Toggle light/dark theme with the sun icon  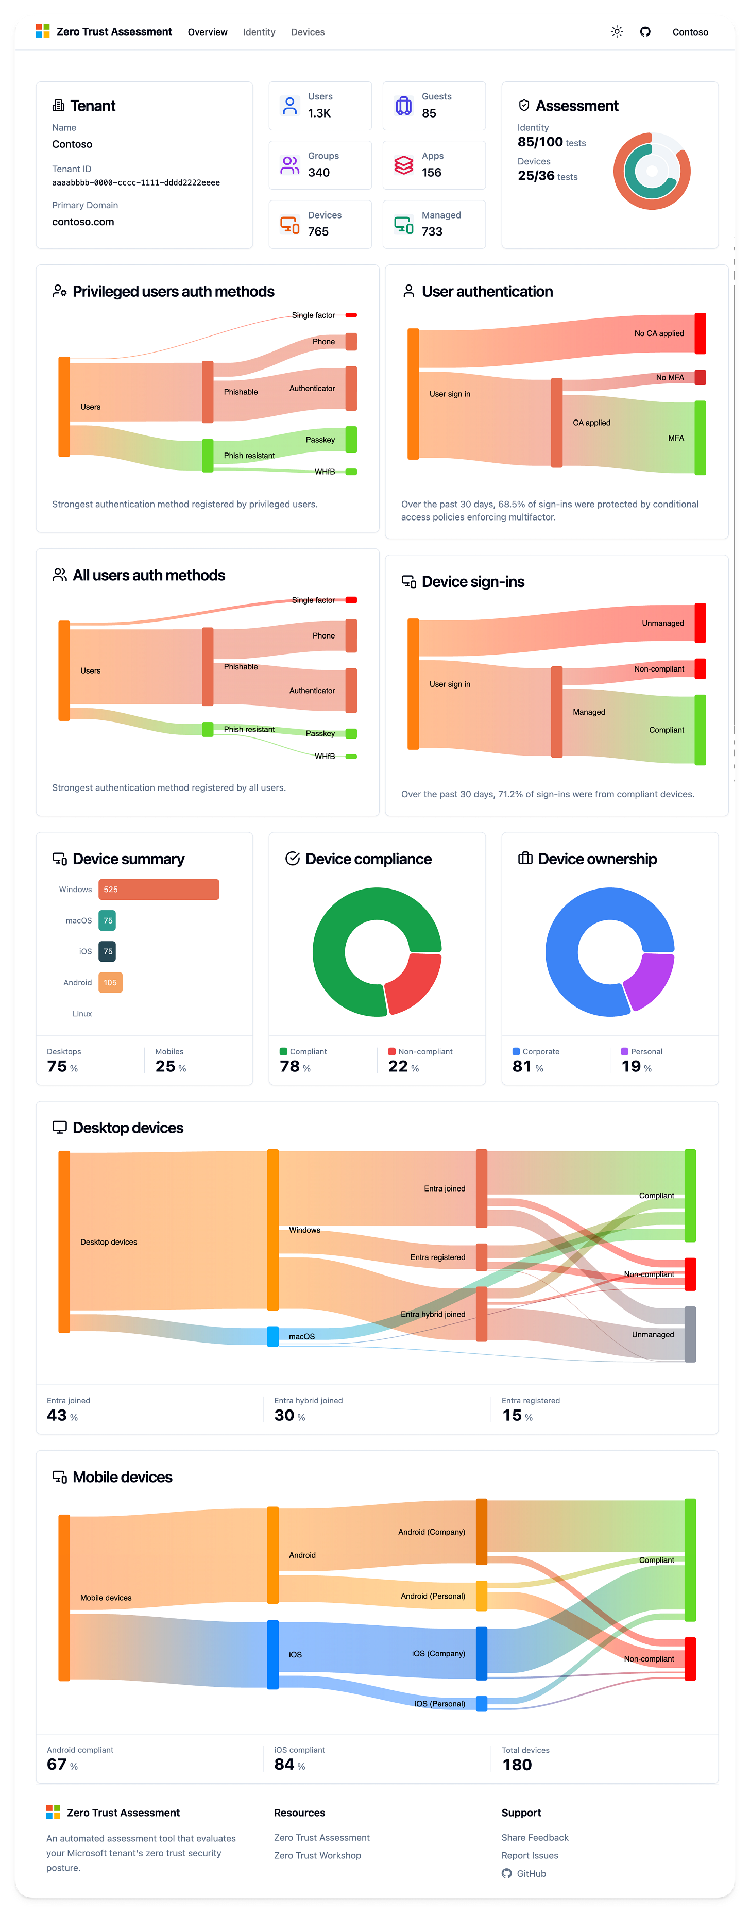pyautogui.click(x=617, y=32)
